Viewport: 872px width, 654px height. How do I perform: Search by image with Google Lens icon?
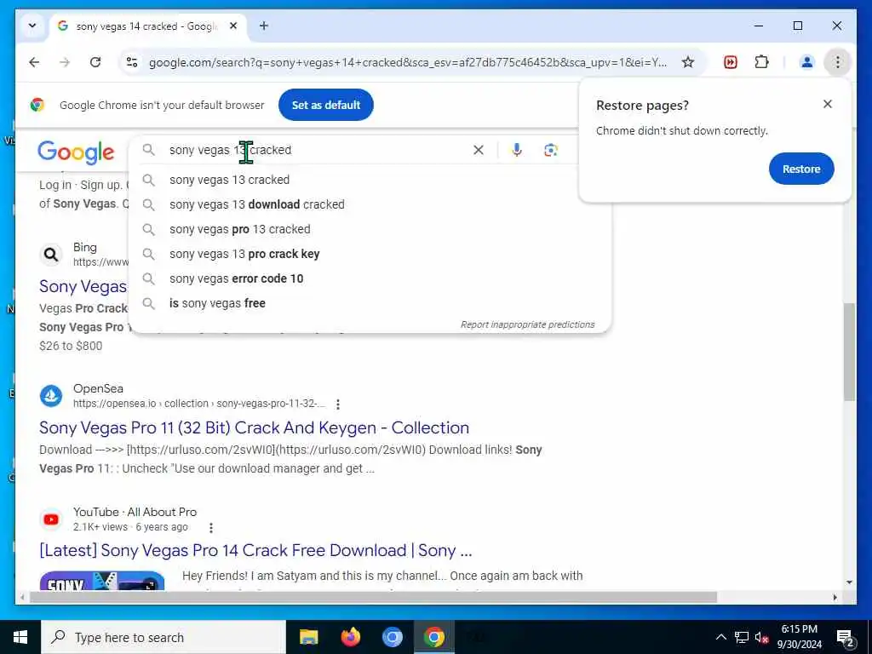pos(551,150)
